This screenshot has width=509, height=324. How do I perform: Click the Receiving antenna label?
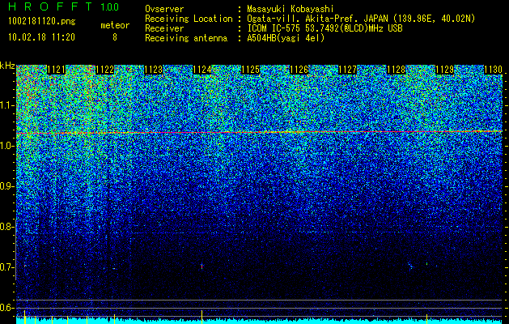click(186, 38)
